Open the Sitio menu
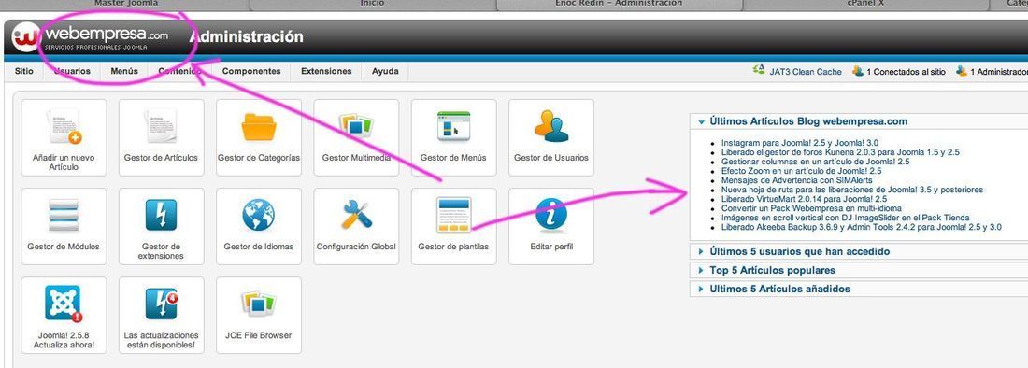Image resolution: width=1028 pixels, height=368 pixels. tap(24, 71)
